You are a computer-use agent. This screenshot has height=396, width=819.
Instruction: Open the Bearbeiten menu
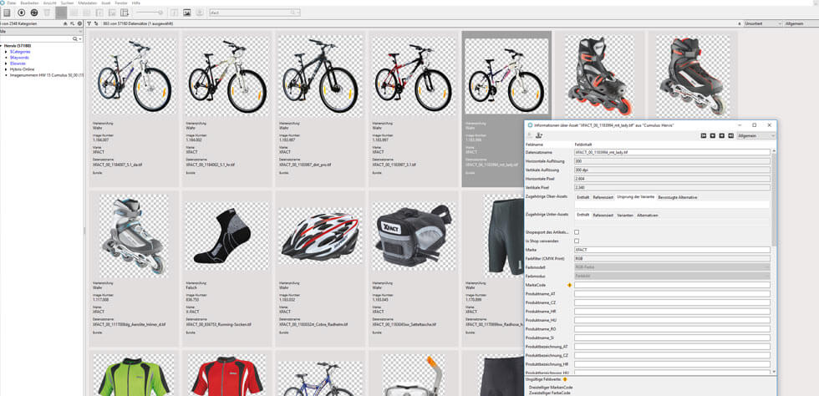click(29, 3)
